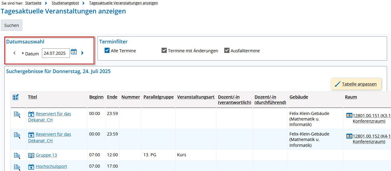This screenshot has height=171, width=391.
Task: Go to Studienangebot breadcrumb
Action: pos(65,3)
